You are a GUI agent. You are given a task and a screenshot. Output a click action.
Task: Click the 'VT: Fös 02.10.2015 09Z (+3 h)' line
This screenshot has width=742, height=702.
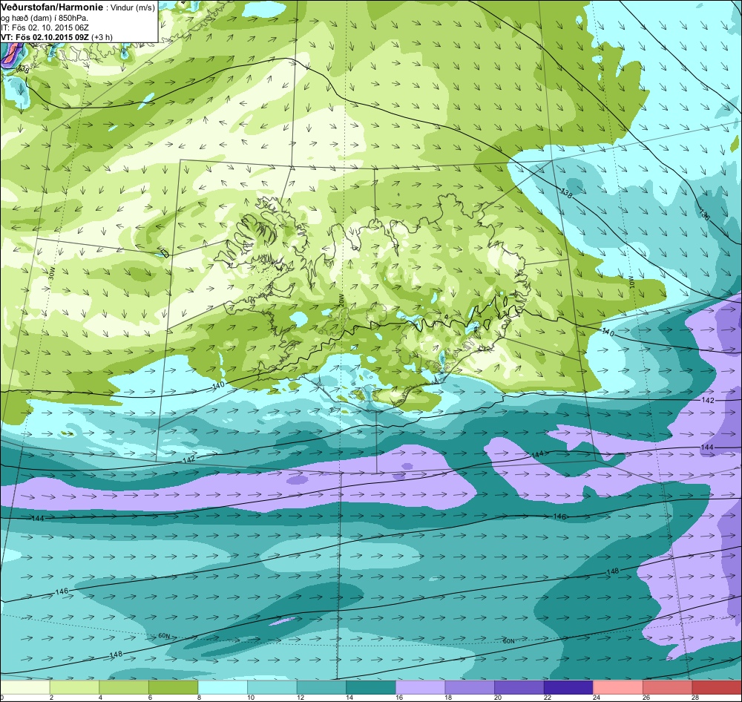point(57,37)
